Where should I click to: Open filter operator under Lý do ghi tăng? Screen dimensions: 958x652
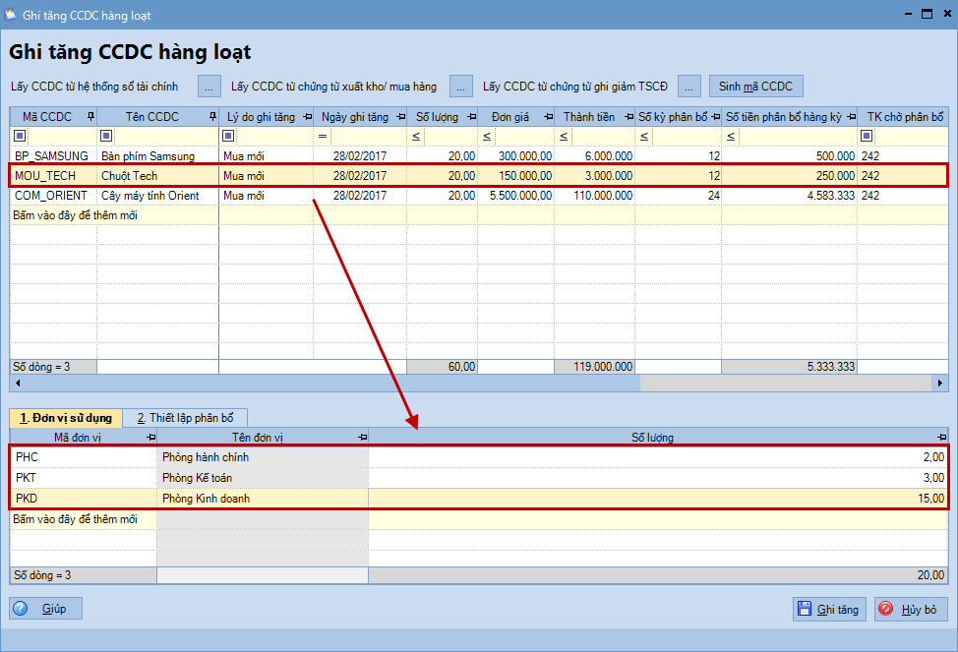point(228,136)
